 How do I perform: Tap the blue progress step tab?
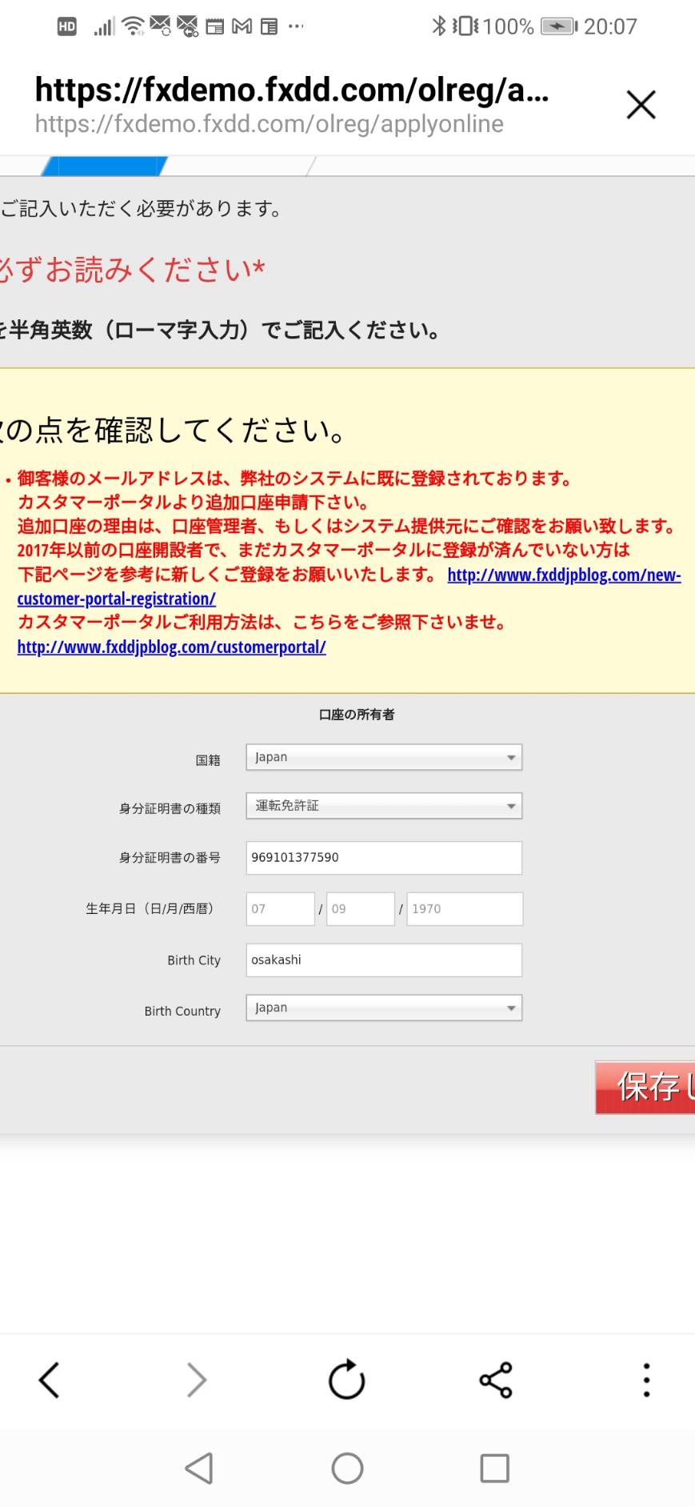104,166
